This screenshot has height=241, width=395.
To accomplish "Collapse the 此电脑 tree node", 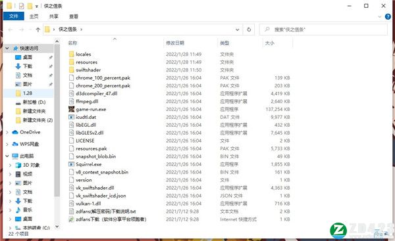I will 7,156.
